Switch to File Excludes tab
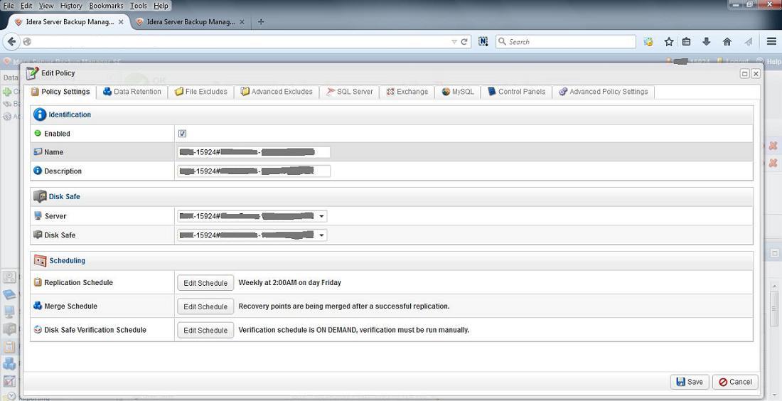 (201, 92)
